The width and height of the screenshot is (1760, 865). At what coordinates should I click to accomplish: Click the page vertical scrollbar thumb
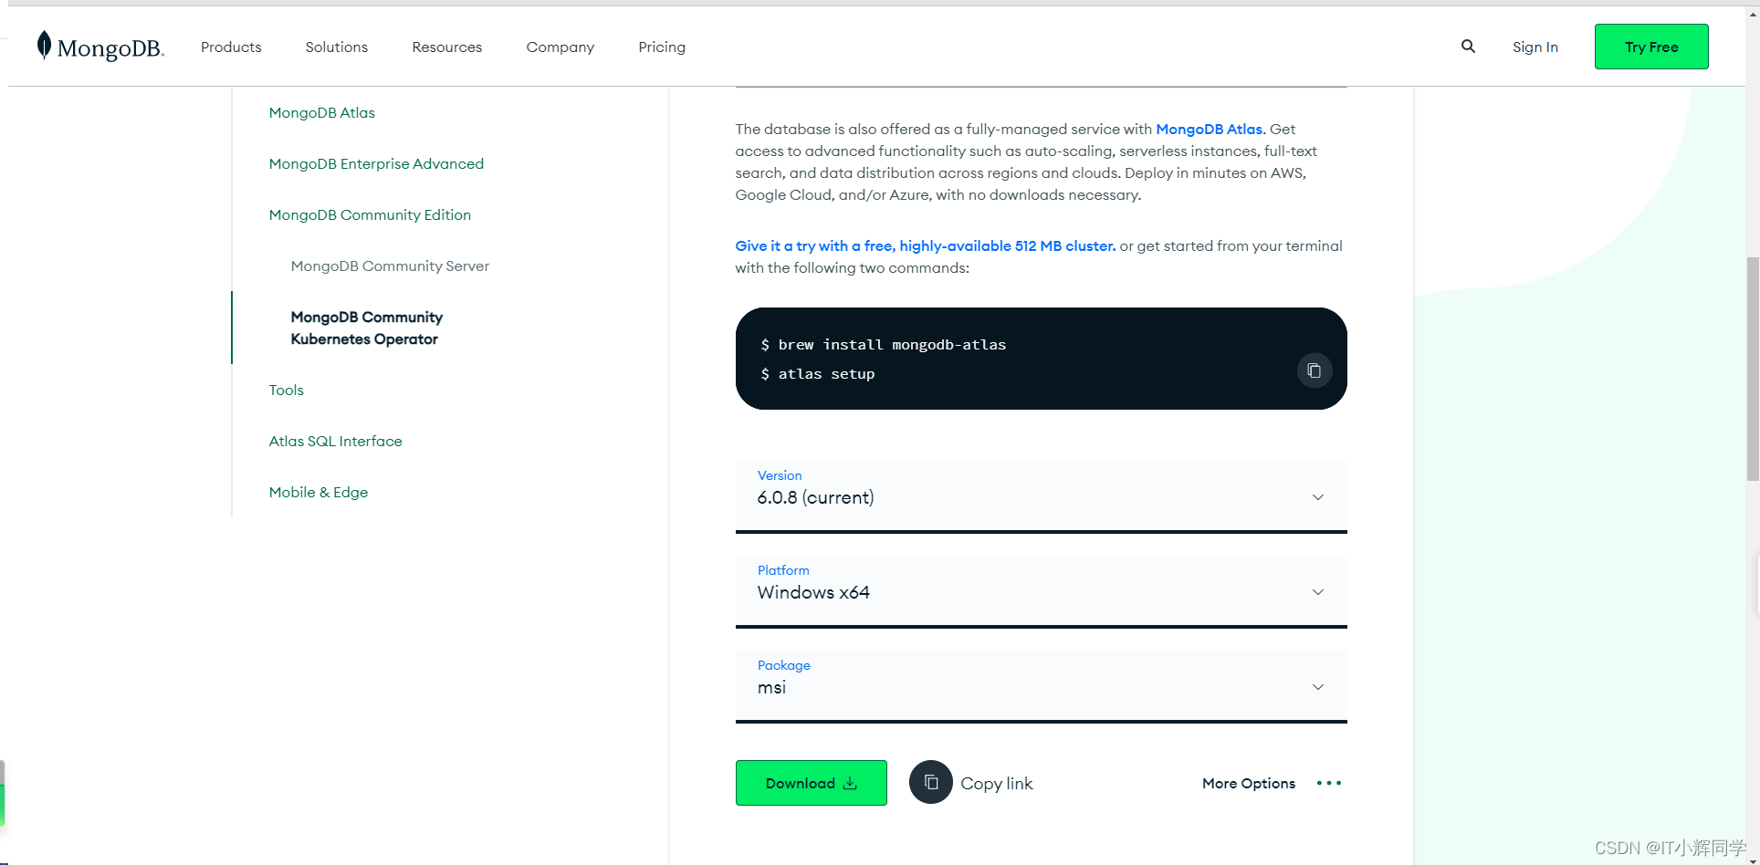point(1753,370)
